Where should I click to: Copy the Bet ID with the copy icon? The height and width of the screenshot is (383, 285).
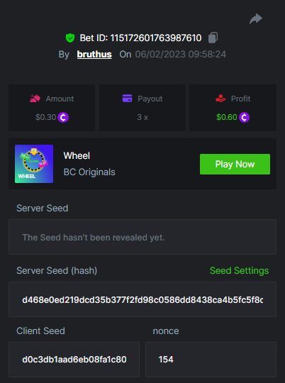point(213,38)
